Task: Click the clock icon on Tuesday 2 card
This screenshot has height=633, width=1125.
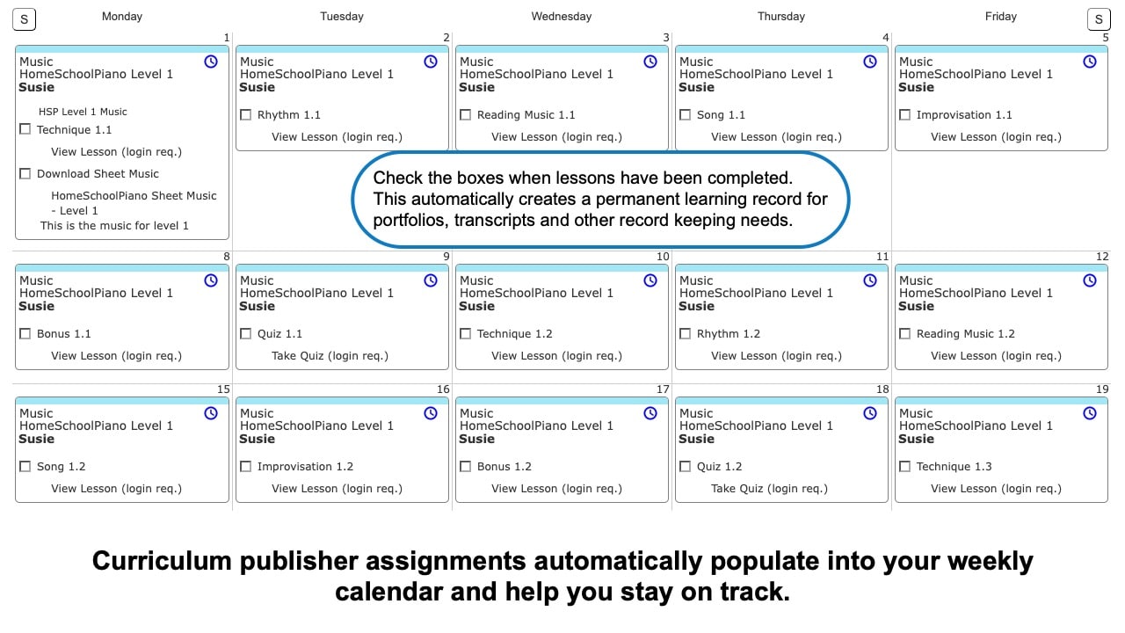Action: pos(431,62)
